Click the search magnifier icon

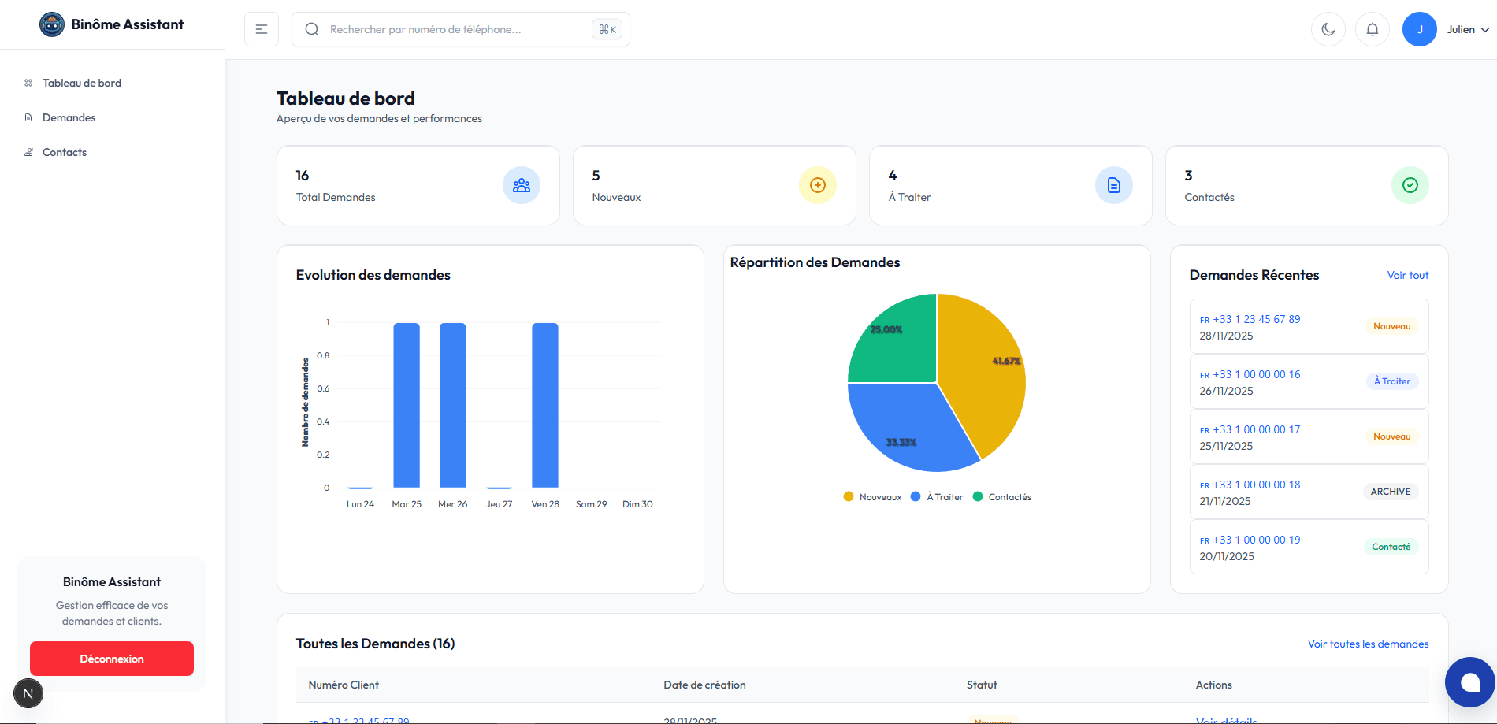coord(312,28)
